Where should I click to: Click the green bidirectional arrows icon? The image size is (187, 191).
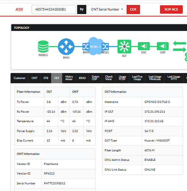click(x=179, y=46)
